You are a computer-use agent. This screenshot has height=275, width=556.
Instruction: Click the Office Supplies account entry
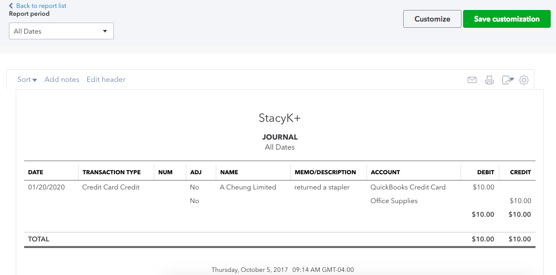(x=394, y=201)
